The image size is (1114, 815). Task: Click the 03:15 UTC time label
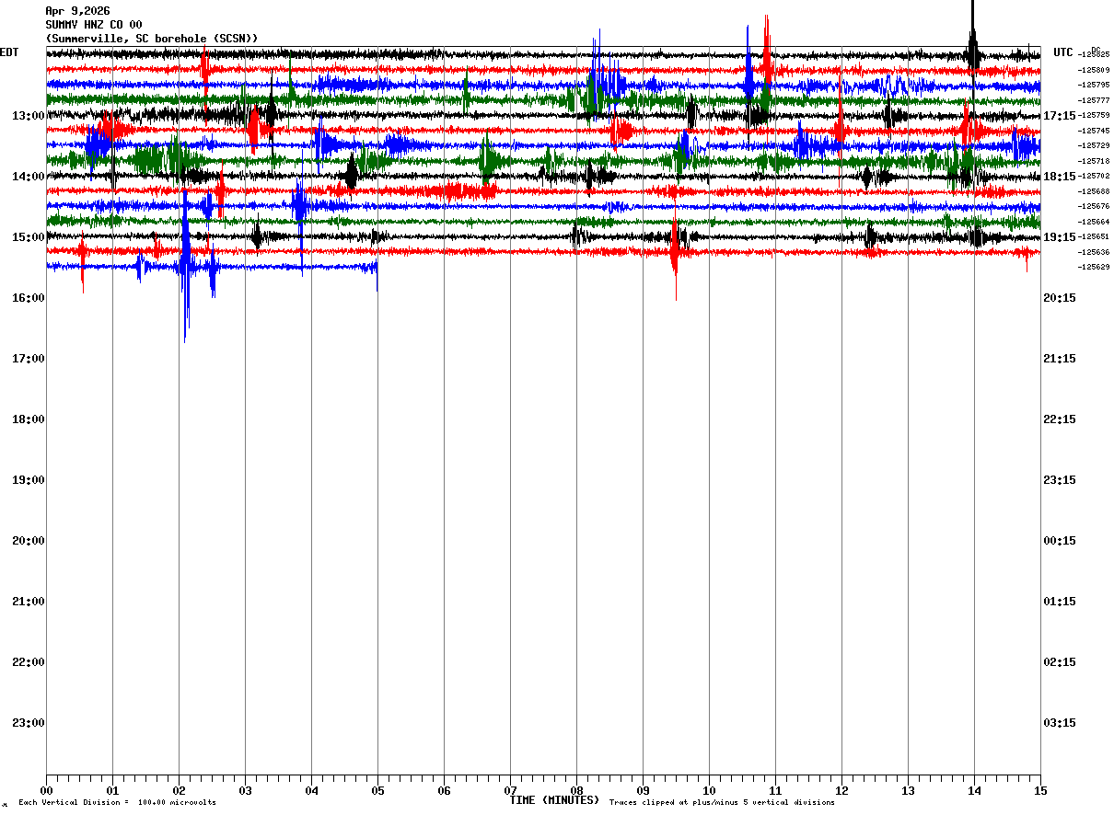[1060, 723]
